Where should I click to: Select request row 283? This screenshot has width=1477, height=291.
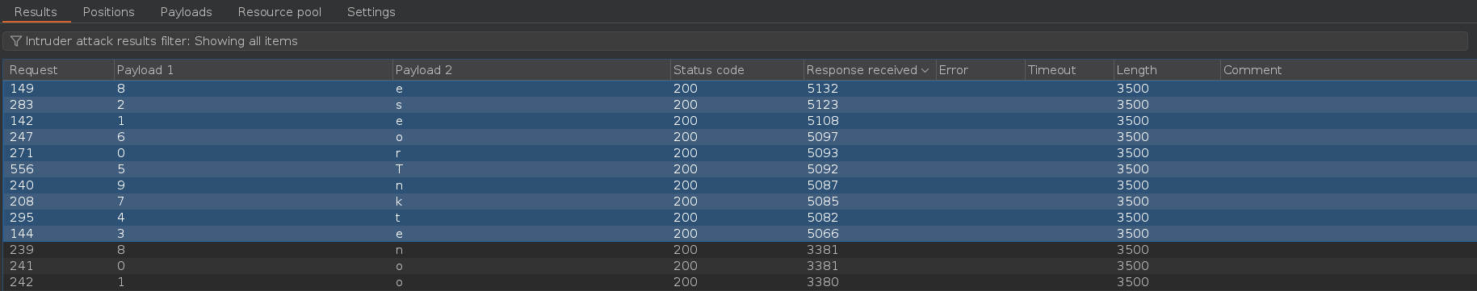tap(740, 105)
